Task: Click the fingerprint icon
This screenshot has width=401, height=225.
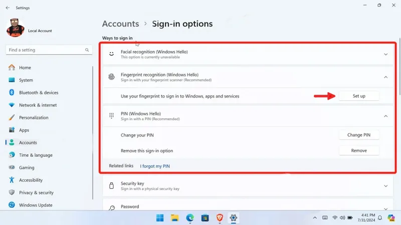Action: [111, 77]
